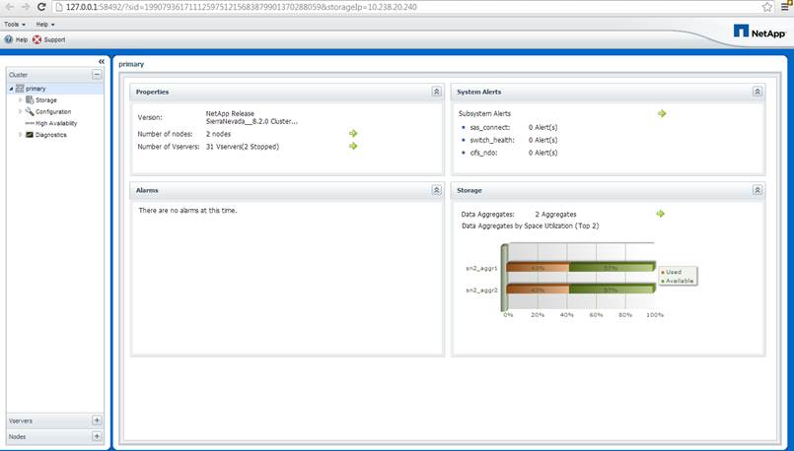This screenshot has height=451, width=794.
Task: Expand the Nodes section plus button
Action: coord(97,436)
